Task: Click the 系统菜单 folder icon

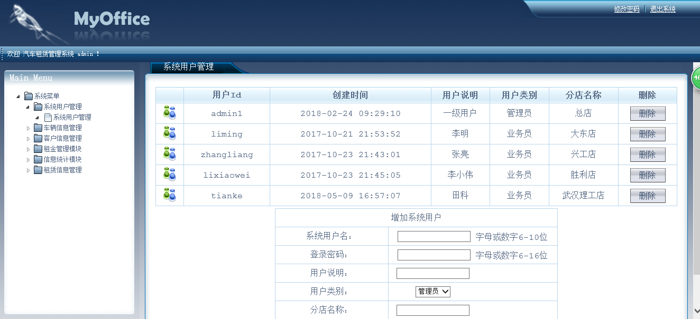Action: tap(29, 96)
